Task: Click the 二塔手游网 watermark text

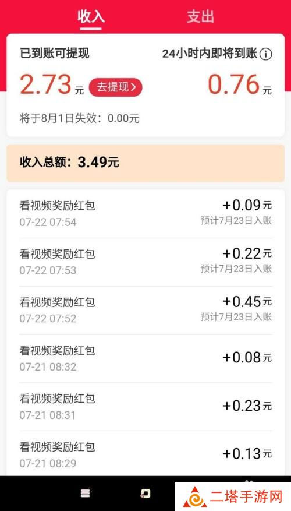Action: [246, 498]
